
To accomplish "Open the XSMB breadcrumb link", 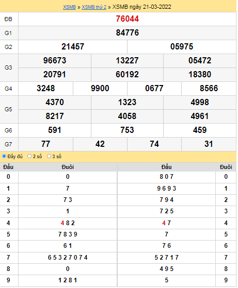I will 69,7.
